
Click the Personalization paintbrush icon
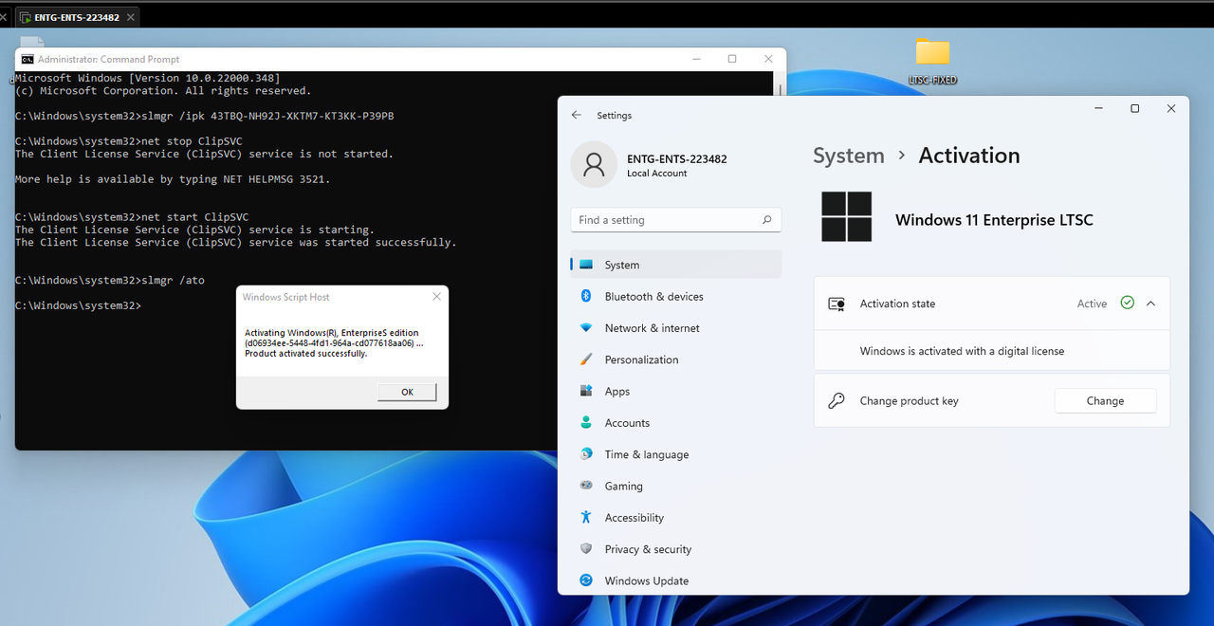(586, 359)
